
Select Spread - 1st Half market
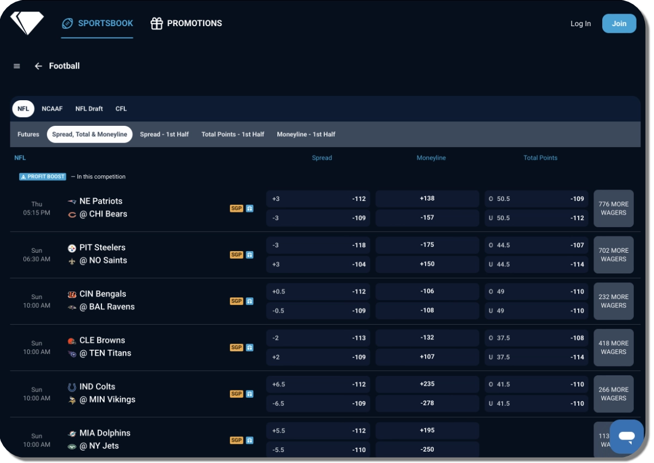pos(165,135)
